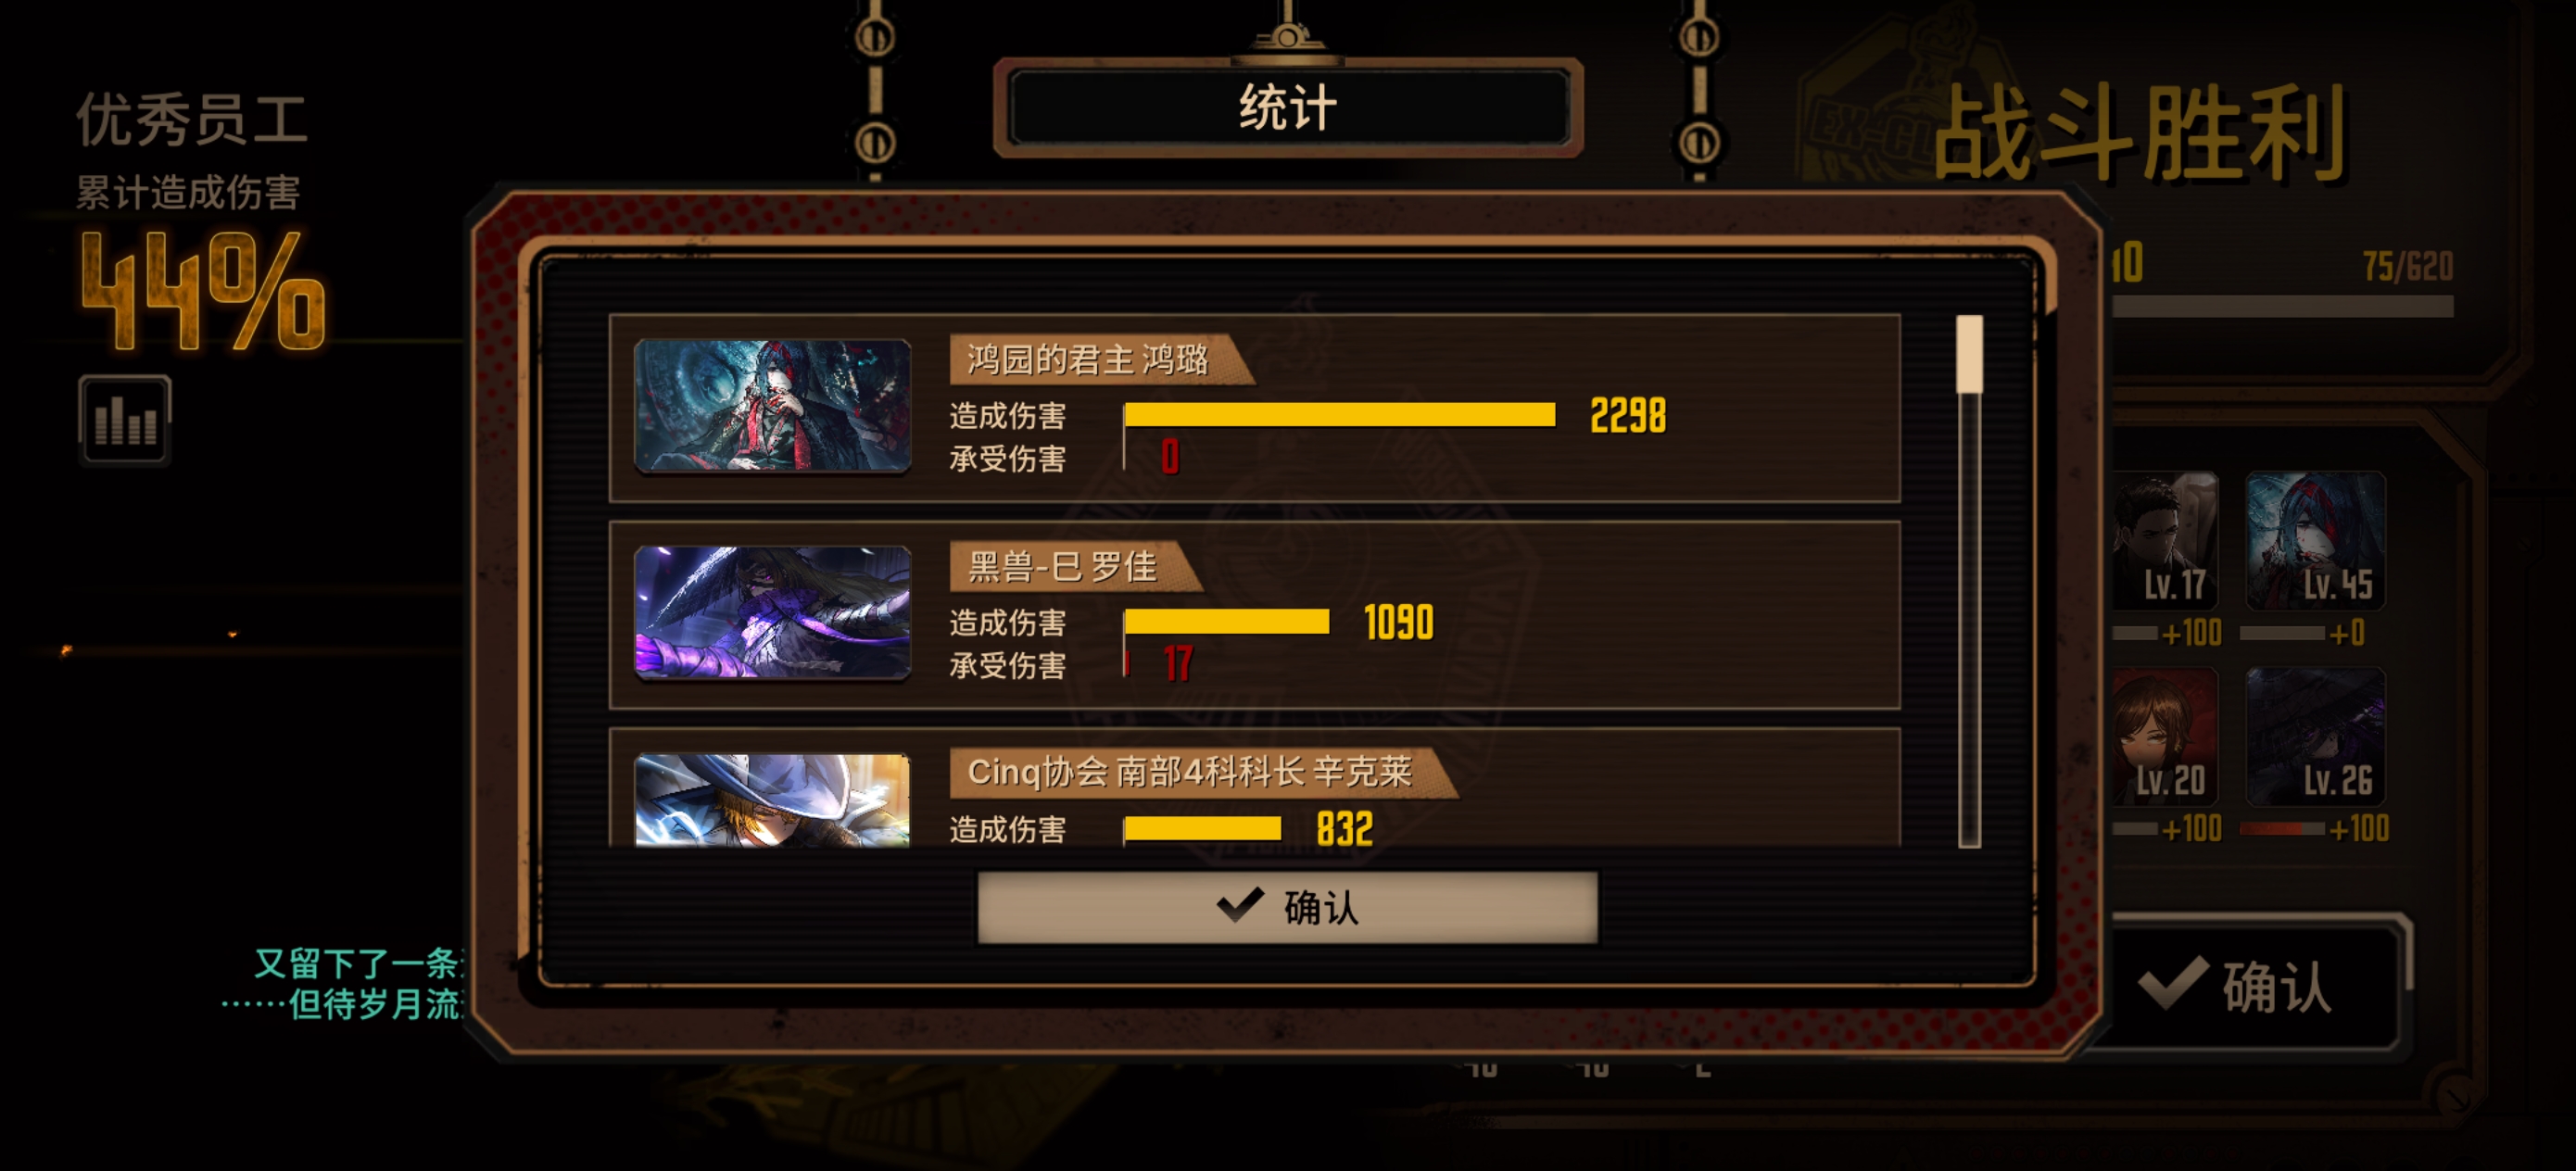Click the 确认 button in statistics dialog

point(1287,907)
